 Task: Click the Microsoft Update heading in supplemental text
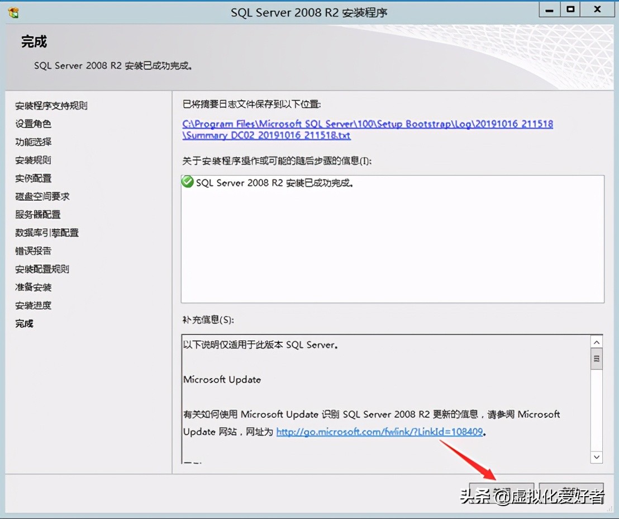pyautogui.click(x=222, y=380)
